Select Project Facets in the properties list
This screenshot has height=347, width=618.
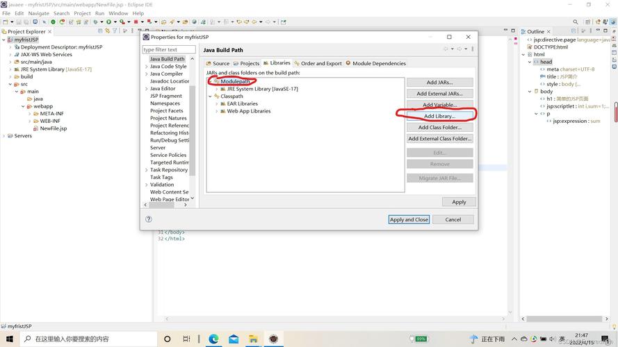(167, 111)
